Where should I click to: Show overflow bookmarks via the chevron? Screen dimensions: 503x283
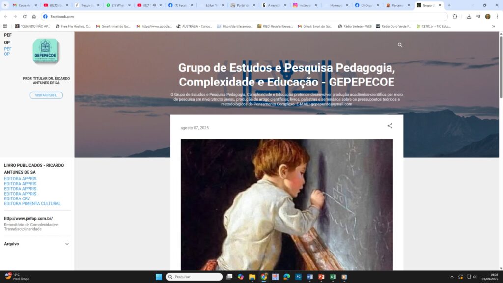tap(494, 26)
